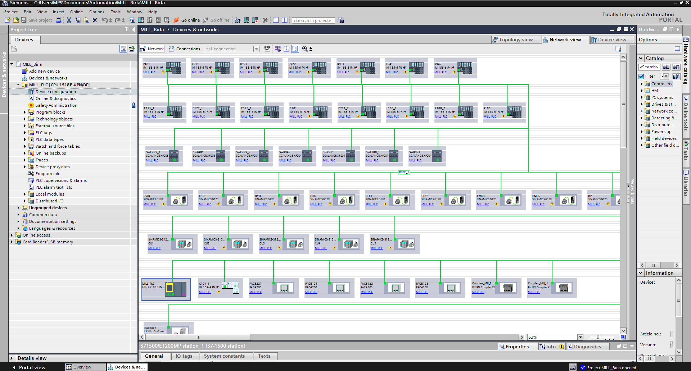
Task: Toggle catalog pane mode icon under Options
Action: click(x=677, y=49)
